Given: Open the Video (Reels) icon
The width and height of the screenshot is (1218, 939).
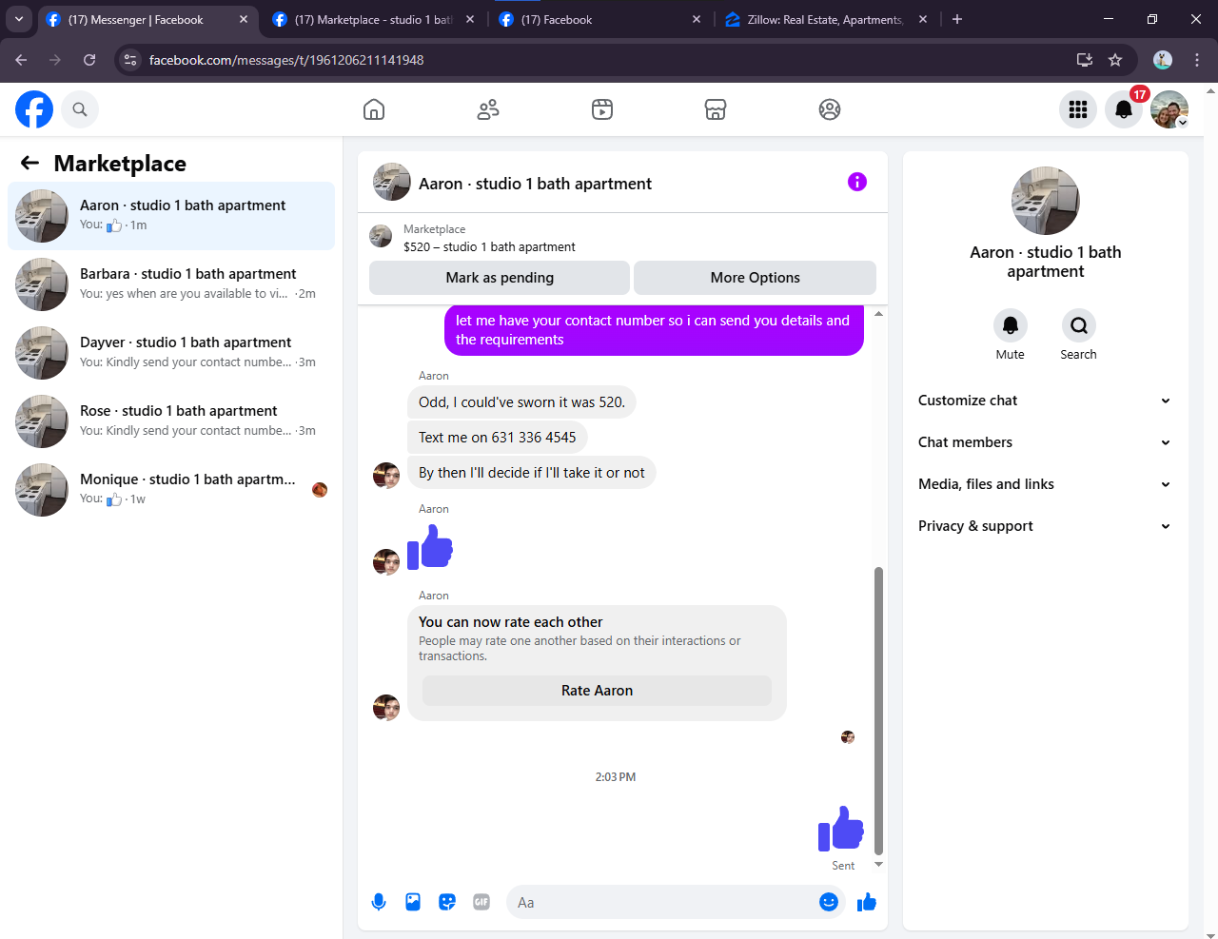Looking at the screenshot, I should [x=602, y=109].
